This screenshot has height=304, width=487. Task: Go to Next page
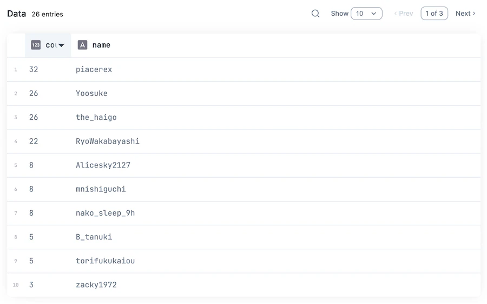[465, 14]
